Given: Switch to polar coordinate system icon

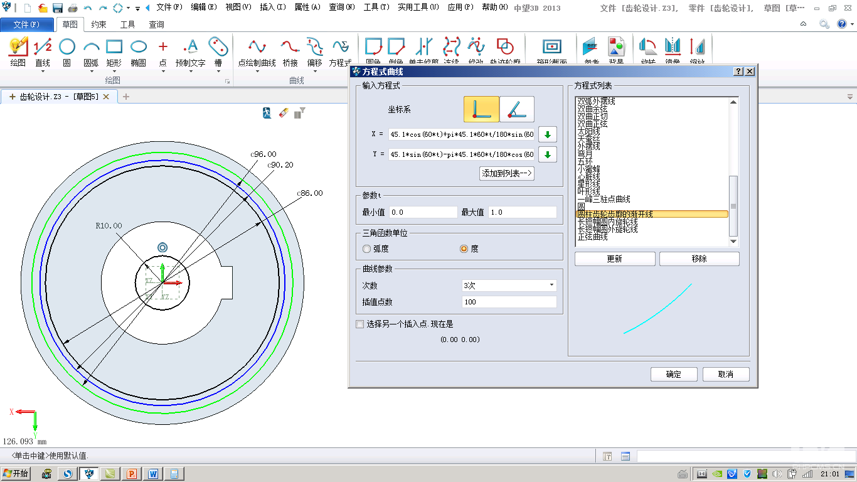Looking at the screenshot, I should [x=517, y=109].
